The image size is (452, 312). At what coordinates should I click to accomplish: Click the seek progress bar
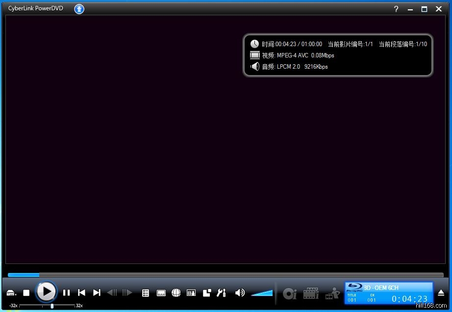click(226, 275)
